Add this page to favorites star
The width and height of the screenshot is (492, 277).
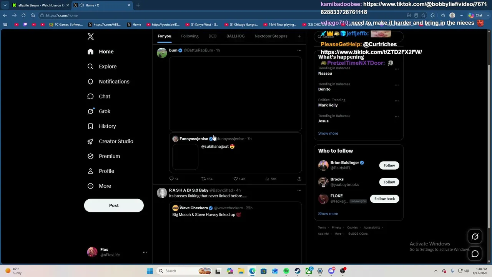coord(423,15)
